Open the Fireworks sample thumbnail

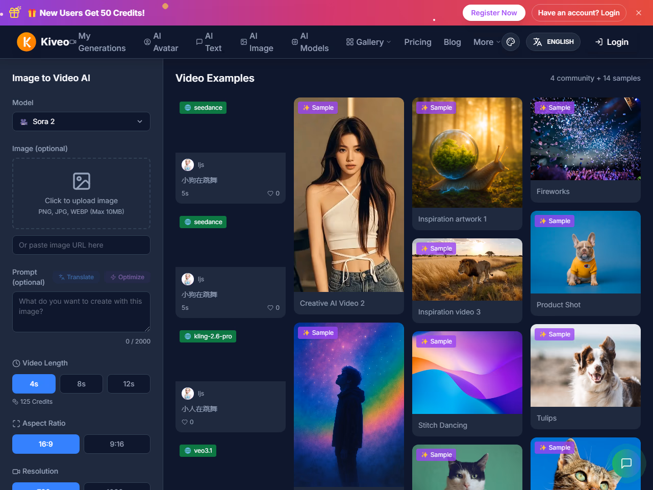pyautogui.click(x=585, y=139)
